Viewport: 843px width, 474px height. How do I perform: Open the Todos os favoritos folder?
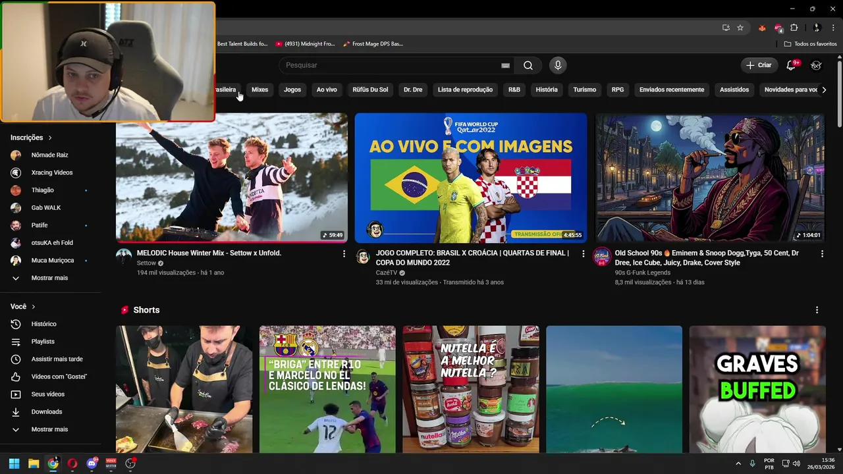[810, 44]
